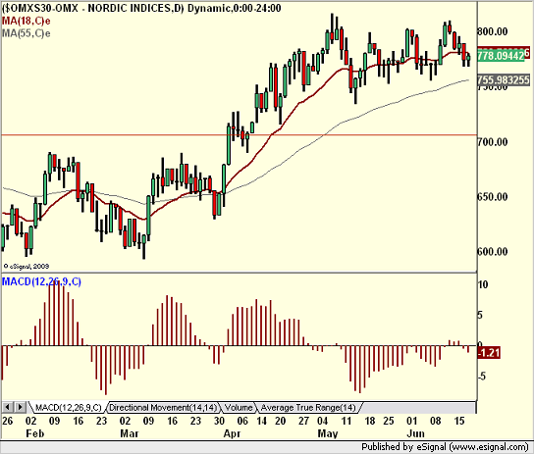Click the MACD(12,26,9,C) indicator label
The width and height of the screenshot is (534, 454).
click(41, 281)
